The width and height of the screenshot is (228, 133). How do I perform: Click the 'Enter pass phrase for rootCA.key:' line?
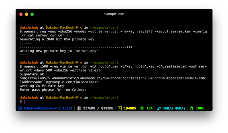[53, 90]
